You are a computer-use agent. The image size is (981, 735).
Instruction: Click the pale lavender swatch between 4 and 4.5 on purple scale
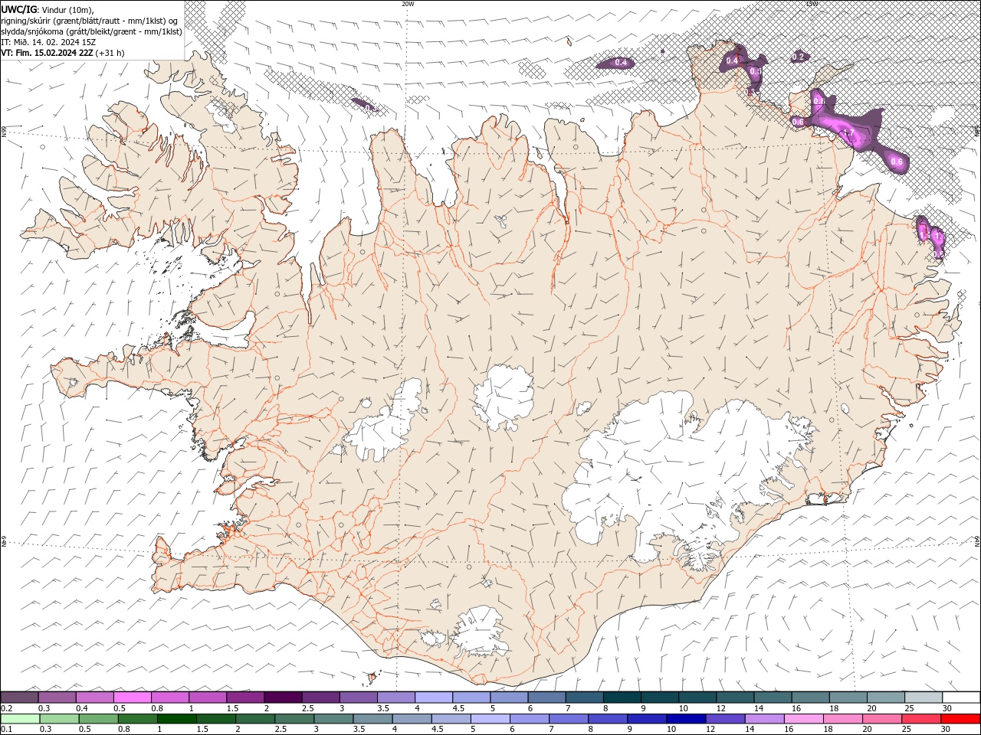[x=434, y=697]
